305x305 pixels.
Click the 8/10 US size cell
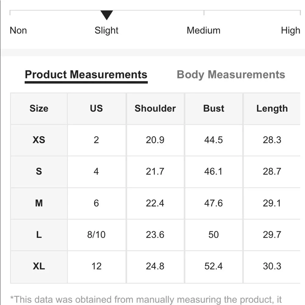tap(96, 235)
